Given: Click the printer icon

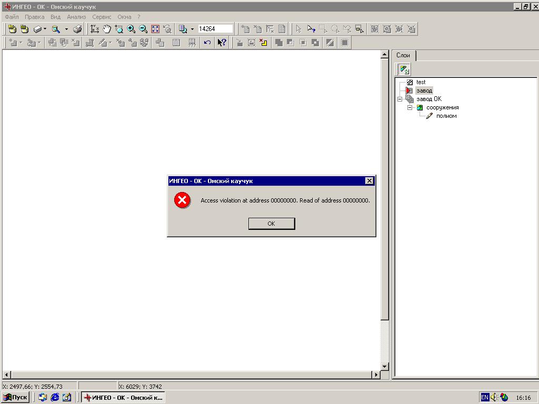Looking at the screenshot, I should click(78, 29).
